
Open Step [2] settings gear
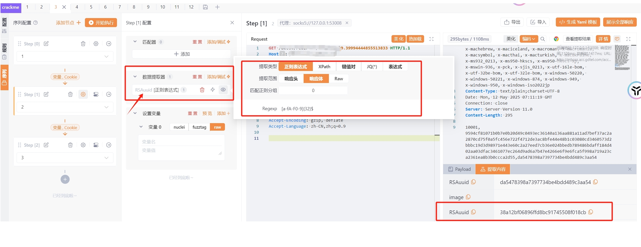point(83,145)
